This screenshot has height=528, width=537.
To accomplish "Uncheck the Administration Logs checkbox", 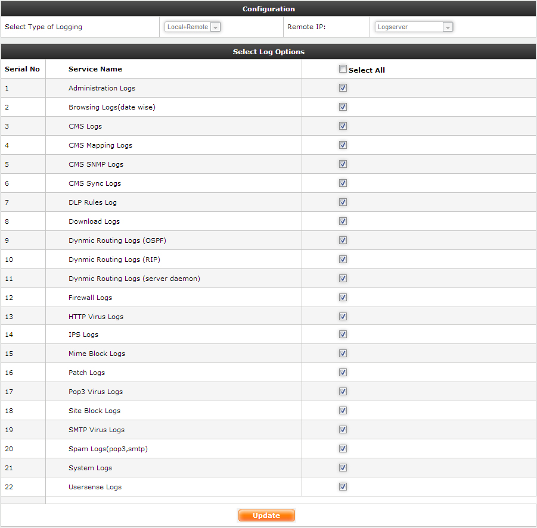I will [x=343, y=88].
